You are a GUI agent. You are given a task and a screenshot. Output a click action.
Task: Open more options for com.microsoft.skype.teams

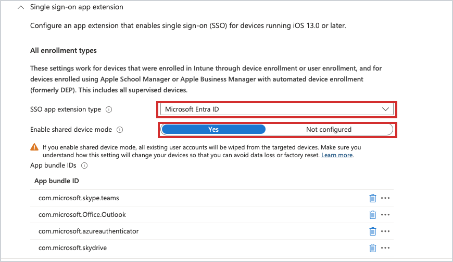[385, 198]
